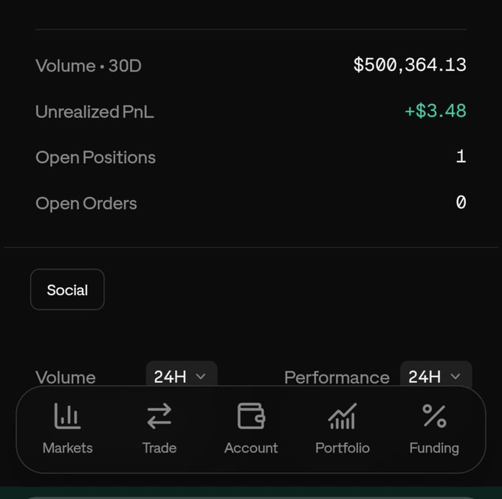The image size is (502, 499).
Task: Open the Markets bar-chart icon
Action: [x=68, y=416]
